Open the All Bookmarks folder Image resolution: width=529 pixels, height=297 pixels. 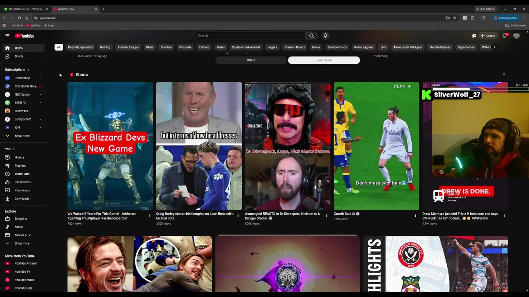point(515,26)
